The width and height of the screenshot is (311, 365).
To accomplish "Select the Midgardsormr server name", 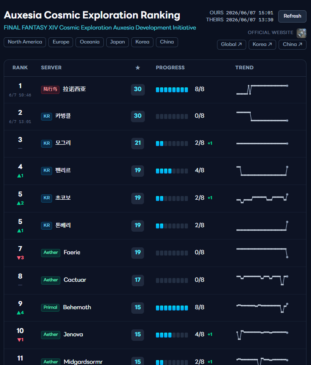I will click(83, 362).
